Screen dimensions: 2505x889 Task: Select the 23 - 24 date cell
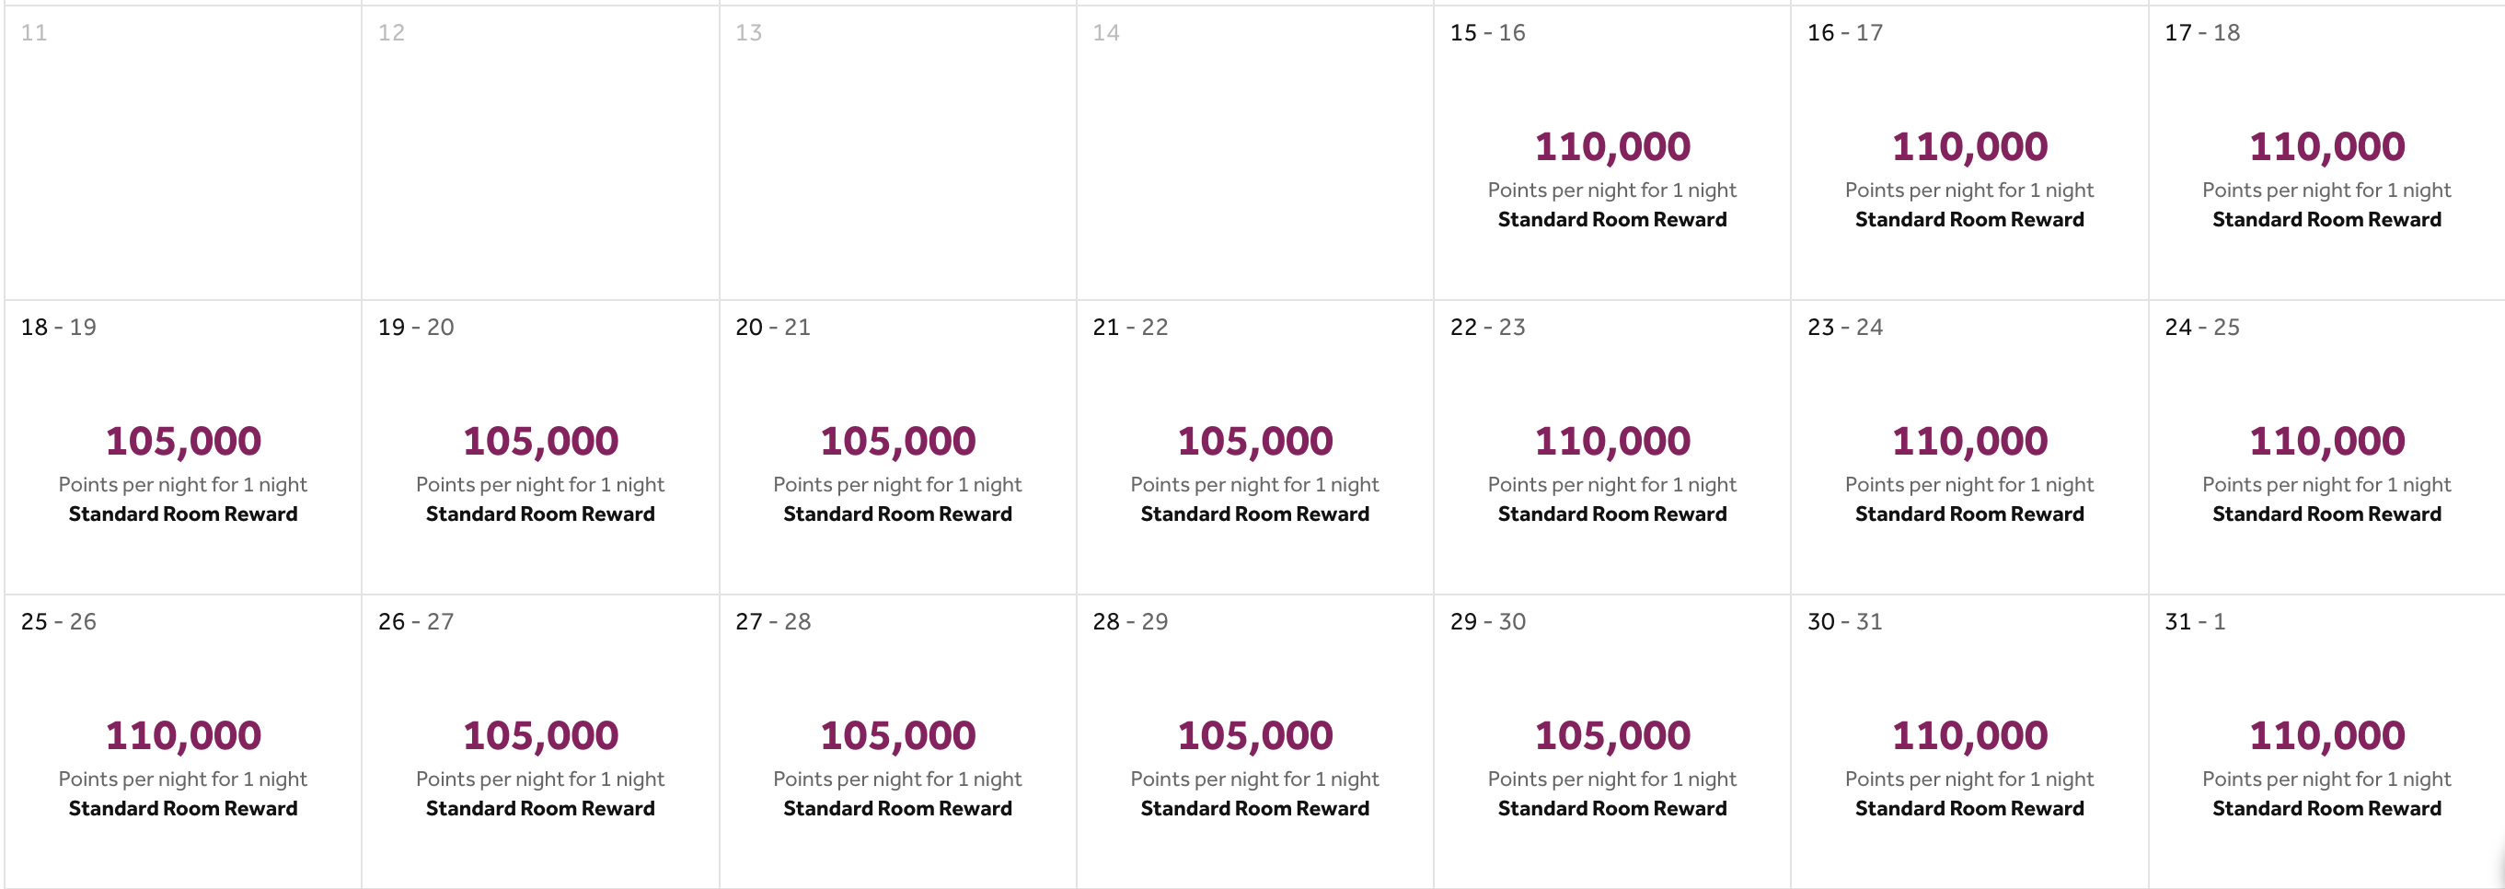click(x=1968, y=443)
